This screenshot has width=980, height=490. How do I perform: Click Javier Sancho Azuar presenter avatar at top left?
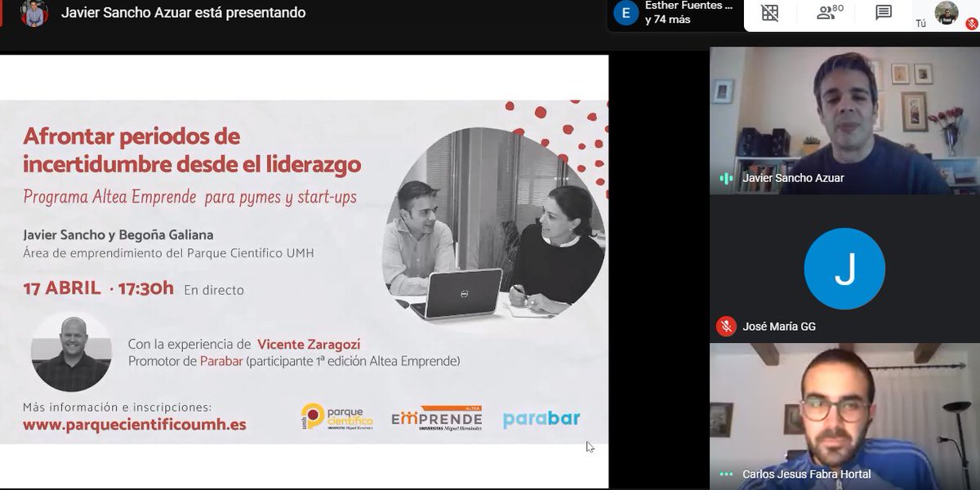click(x=33, y=13)
